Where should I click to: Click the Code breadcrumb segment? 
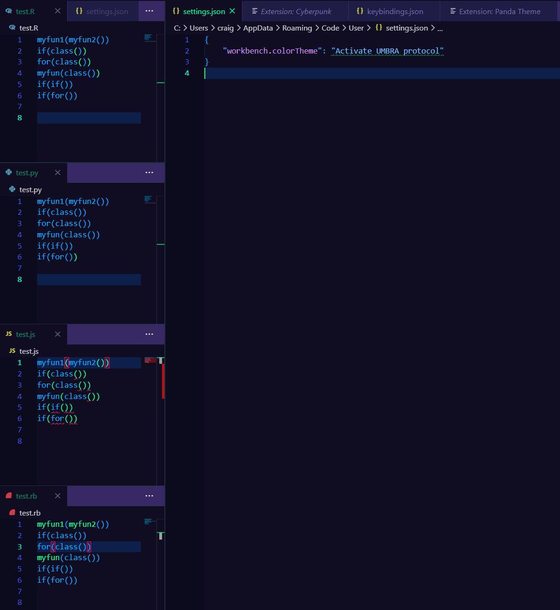point(330,28)
